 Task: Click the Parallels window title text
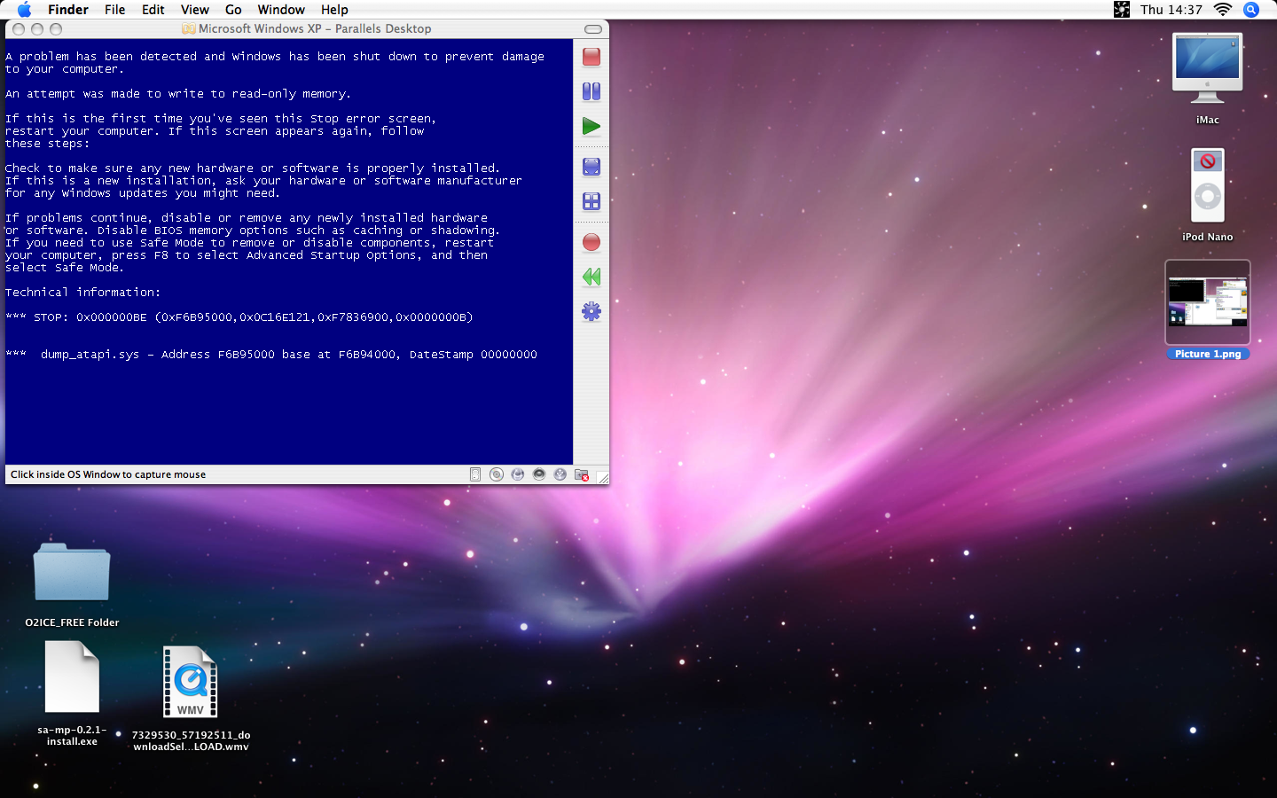(x=315, y=29)
